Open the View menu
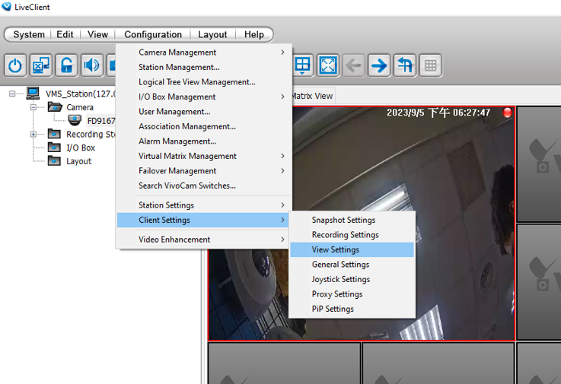 (97, 35)
